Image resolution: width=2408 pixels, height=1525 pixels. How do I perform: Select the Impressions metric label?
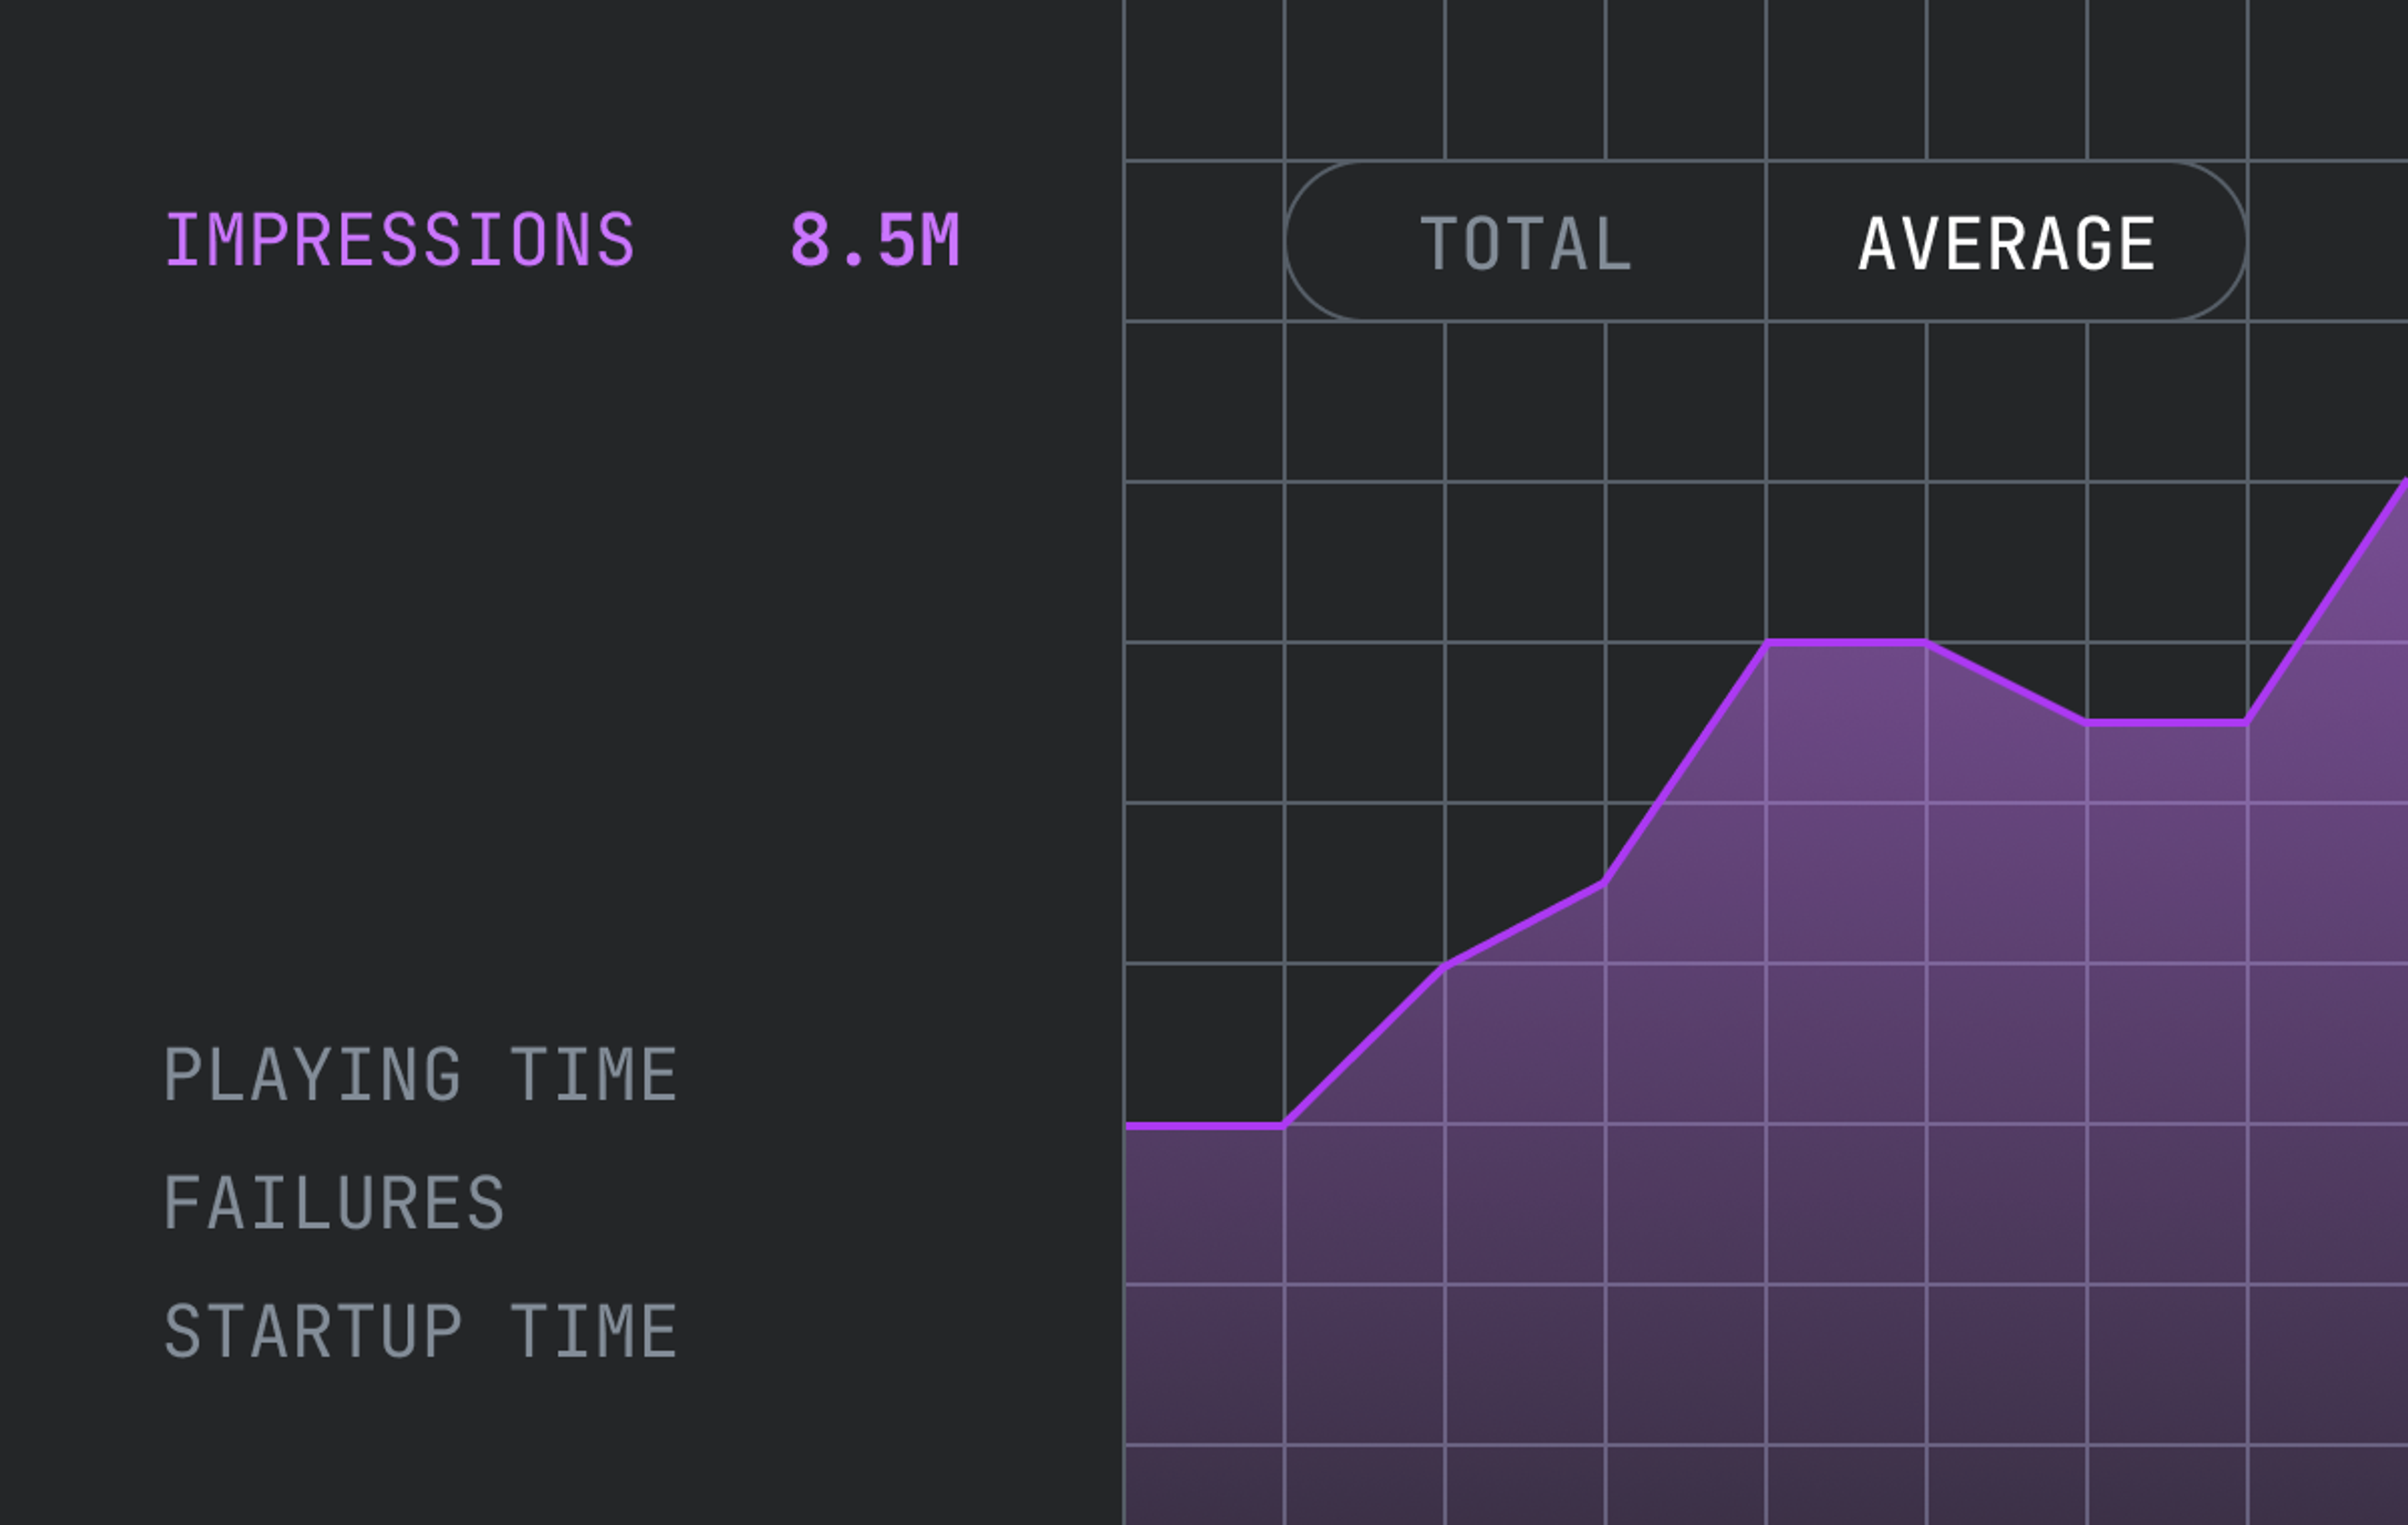click(x=399, y=240)
